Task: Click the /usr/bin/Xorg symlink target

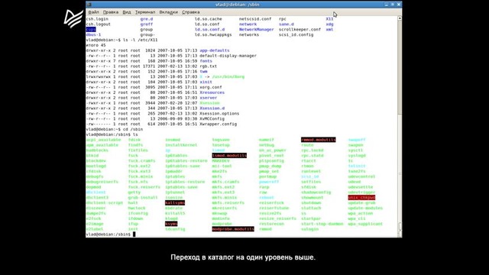Action: pyautogui.click(x=228, y=76)
